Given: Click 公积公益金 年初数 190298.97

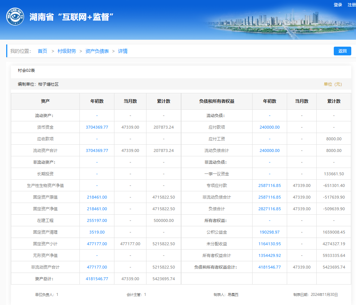Looking at the screenshot, I should (270, 232).
